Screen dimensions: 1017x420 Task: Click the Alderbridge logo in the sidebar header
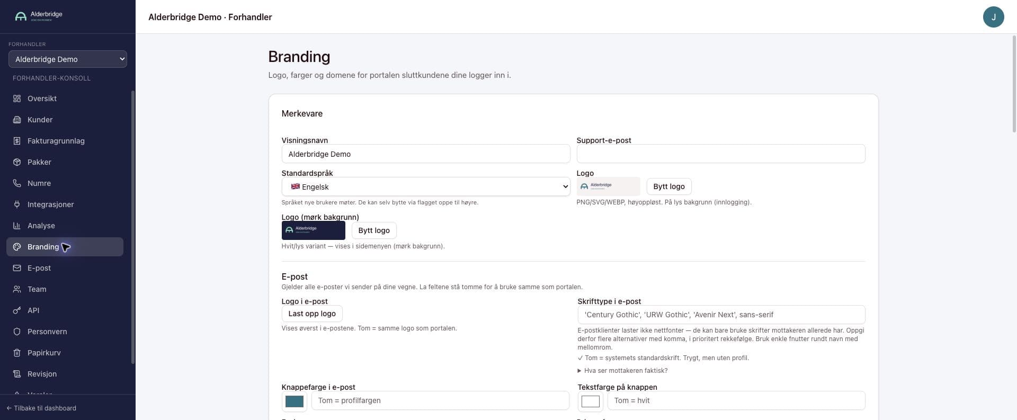coord(39,16)
